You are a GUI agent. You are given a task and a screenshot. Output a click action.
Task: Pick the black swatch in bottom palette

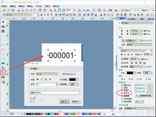point(28,114)
